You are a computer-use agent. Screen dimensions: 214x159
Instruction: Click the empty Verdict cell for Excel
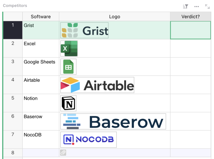pos(190,49)
